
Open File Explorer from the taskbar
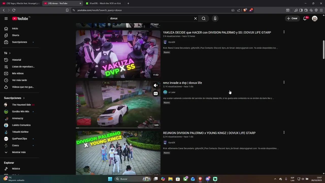[170, 179]
